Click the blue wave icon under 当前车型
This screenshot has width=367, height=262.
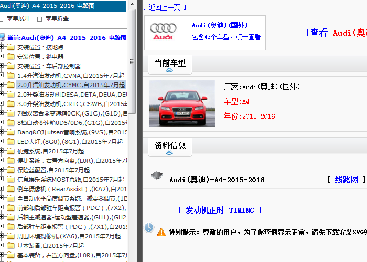click(169, 70)
